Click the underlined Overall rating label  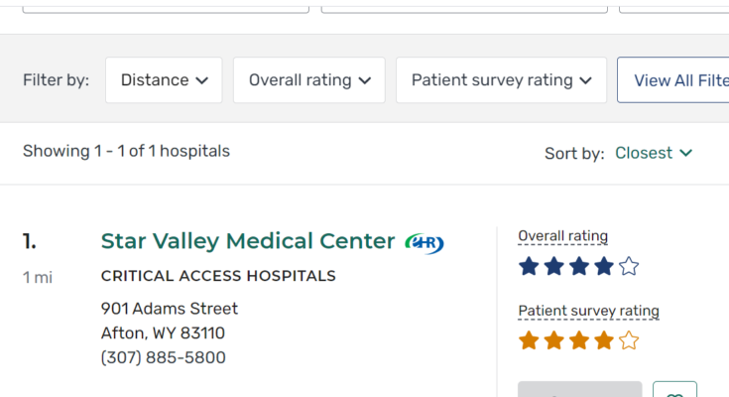coord(562,236)
